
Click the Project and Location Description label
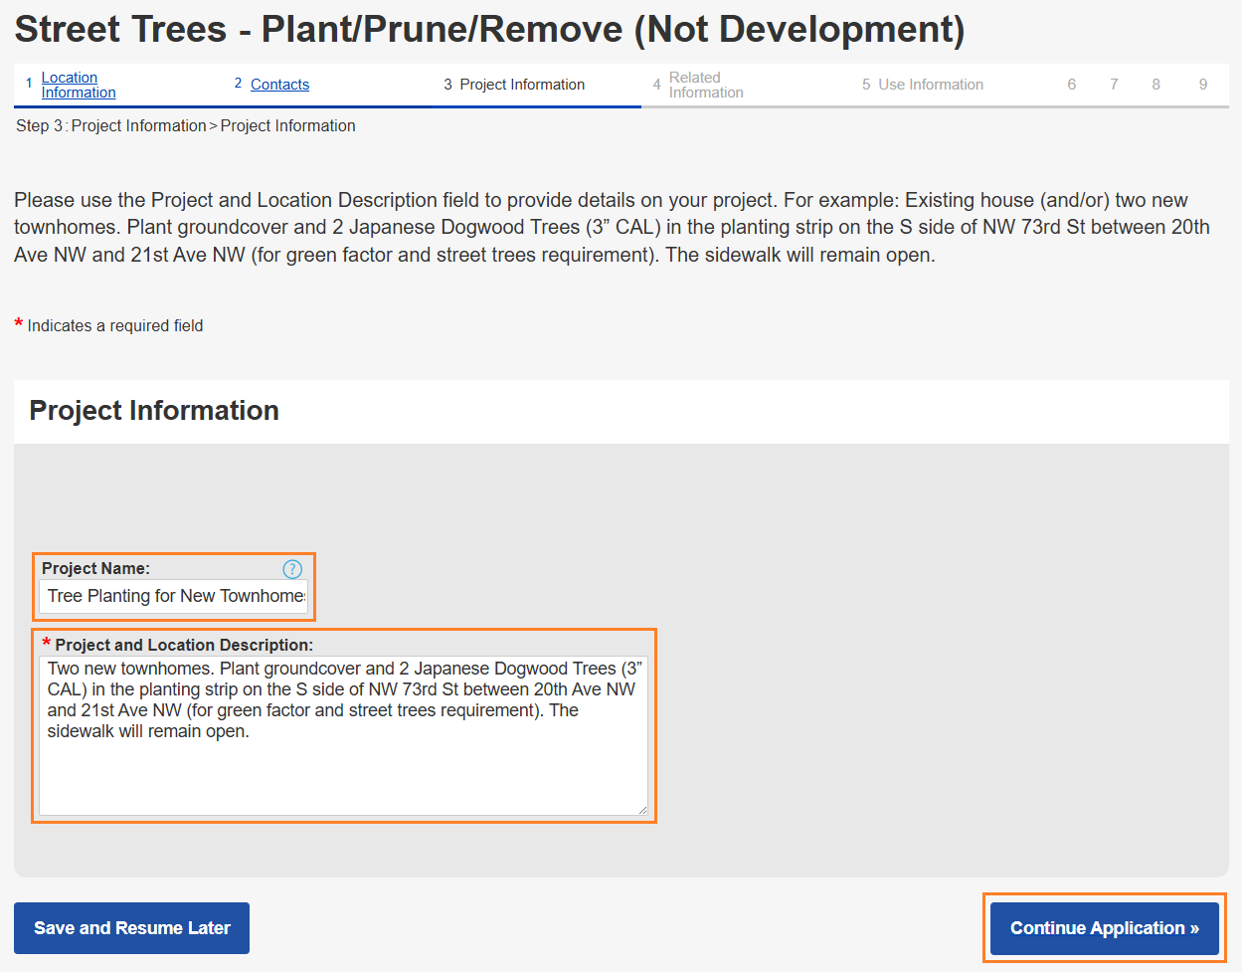click(184, 645)
